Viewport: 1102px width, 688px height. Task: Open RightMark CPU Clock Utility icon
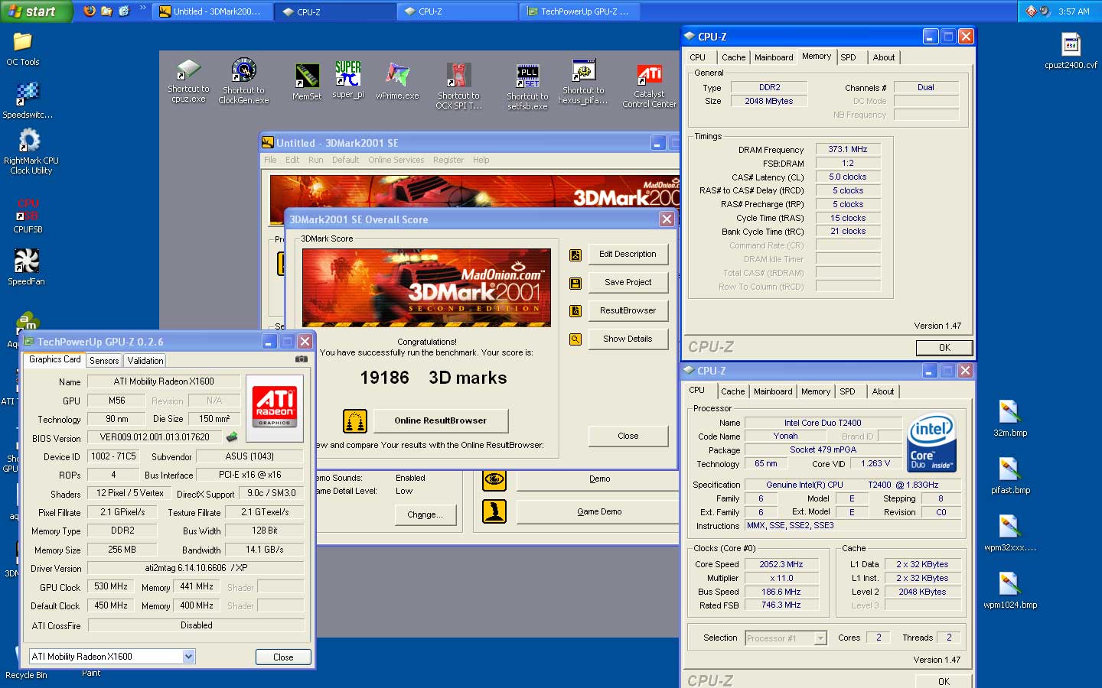click(x=29, y=141)
